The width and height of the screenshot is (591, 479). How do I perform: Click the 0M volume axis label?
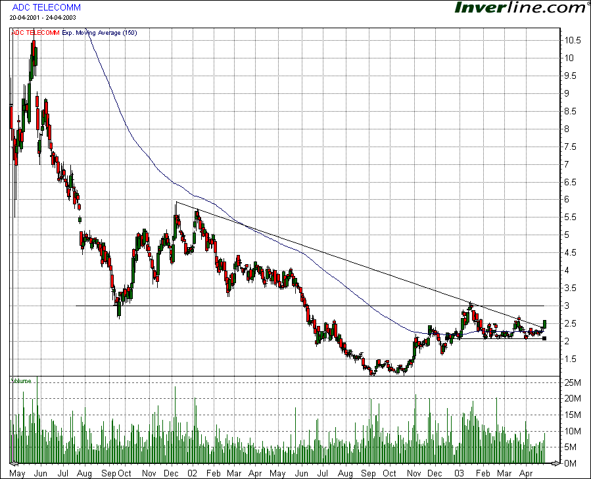571,463
